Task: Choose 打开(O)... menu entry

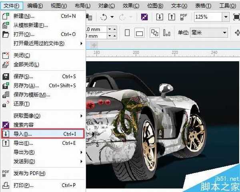Action: click(x=43, y=34)
